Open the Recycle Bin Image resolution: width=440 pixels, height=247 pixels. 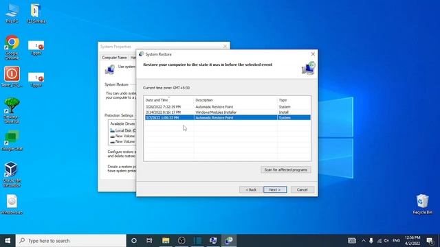[x=422, y=204]
